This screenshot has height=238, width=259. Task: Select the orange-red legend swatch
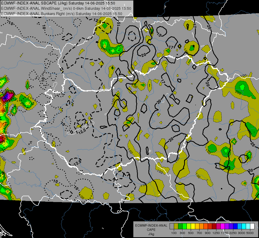206,226
